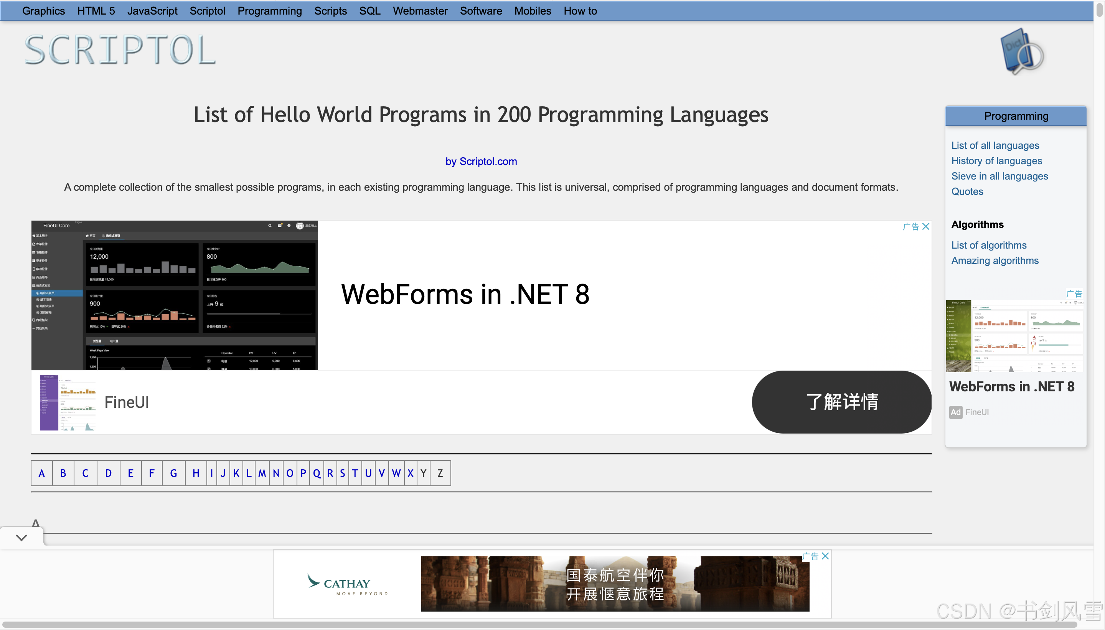Close the Cathay bottom advertisement

pos(826,556)
